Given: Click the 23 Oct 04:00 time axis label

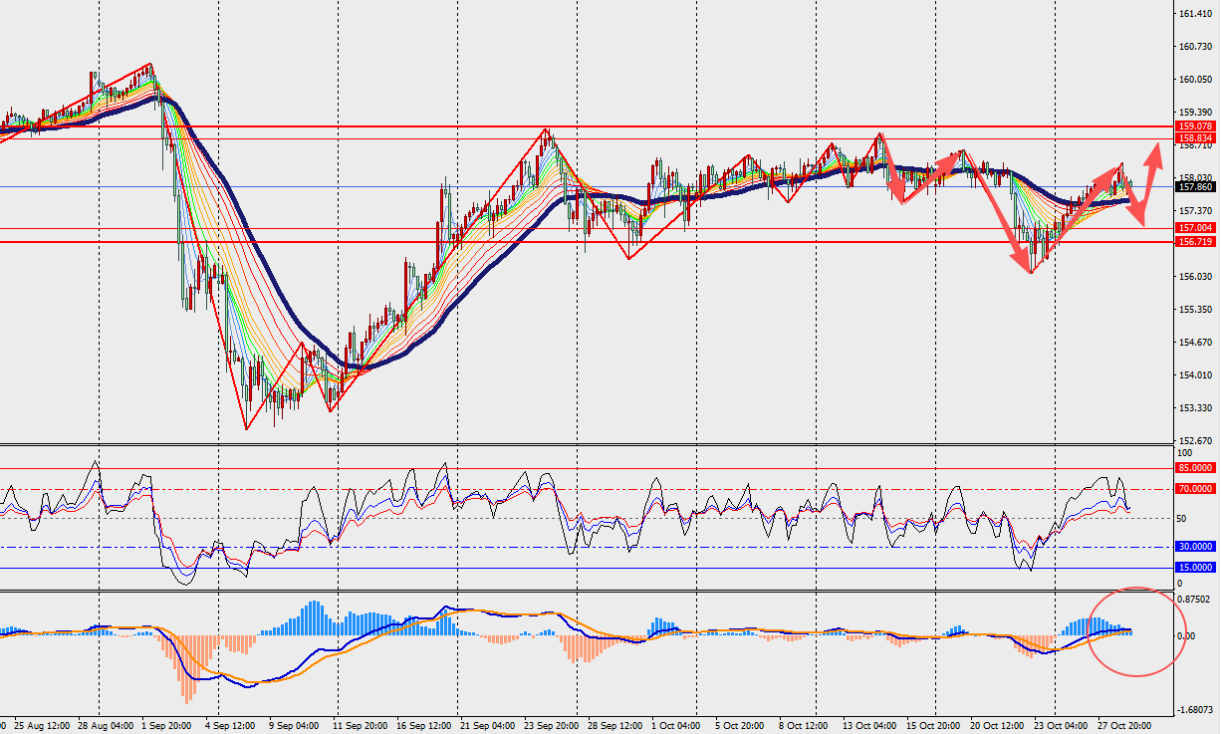Looking at the screenshot, I should (x=1061, y=725).
